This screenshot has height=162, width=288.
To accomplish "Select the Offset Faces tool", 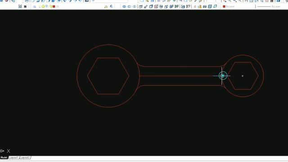I will (151, 7).
